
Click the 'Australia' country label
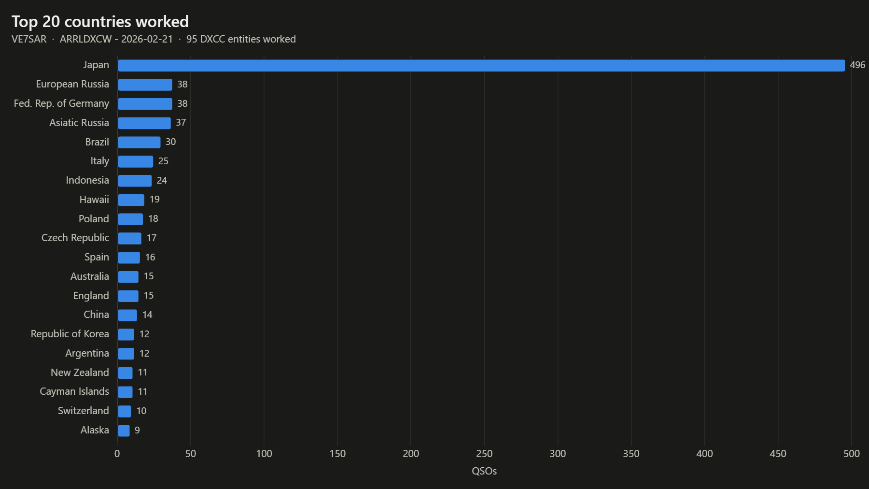click(x=90, y=276)
